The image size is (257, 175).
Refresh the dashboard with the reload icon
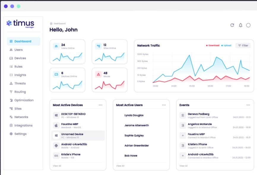232,25
